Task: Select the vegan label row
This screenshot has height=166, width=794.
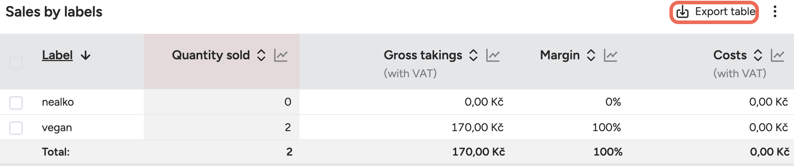Action: click(x=57, y=128)
